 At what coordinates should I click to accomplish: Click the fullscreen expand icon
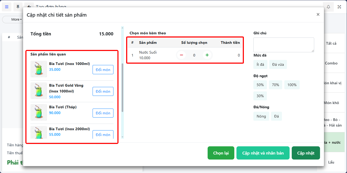[x=339, y=7]
